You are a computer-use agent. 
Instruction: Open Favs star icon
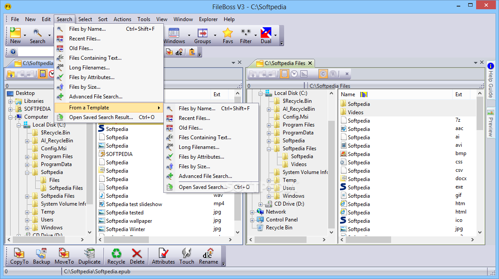click(x=228, y=33)
